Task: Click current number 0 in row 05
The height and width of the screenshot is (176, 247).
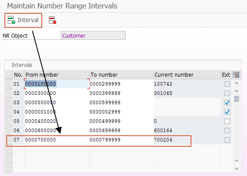Action: 187,121
